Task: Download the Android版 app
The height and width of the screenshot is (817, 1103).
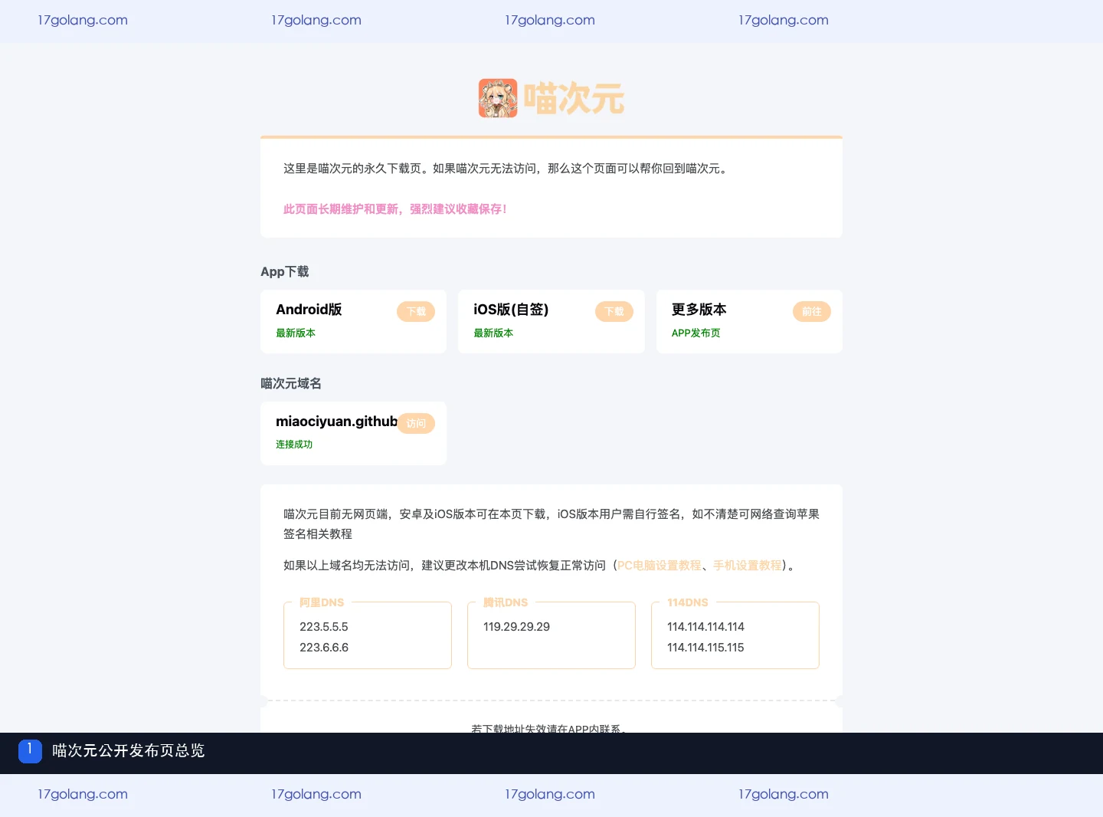Action: [x=416, y=311]
